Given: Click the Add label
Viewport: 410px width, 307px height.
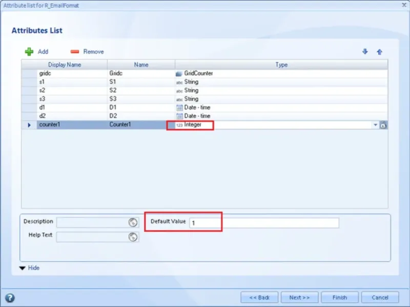Looking at the screenshot, I should (x=43, y=52).
